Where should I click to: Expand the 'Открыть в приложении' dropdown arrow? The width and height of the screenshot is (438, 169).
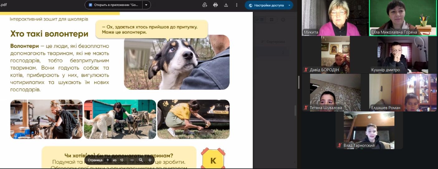146,5
